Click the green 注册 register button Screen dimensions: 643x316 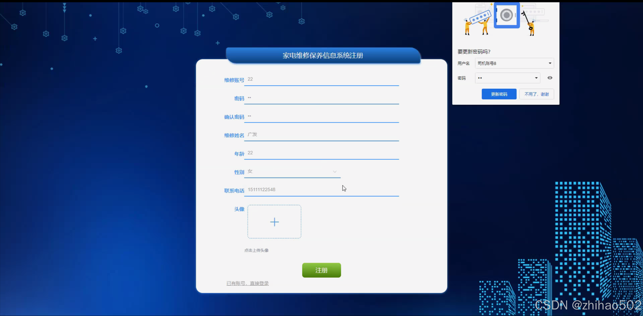pos(321,270)
